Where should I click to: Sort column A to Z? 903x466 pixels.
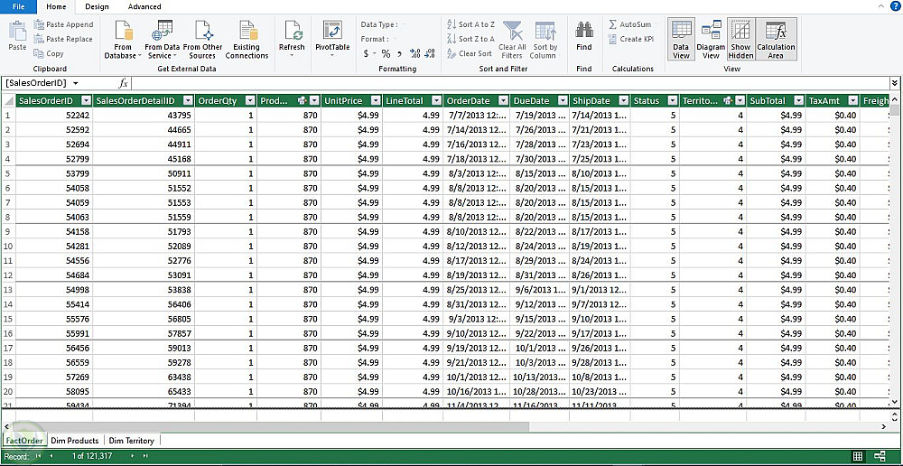pos(470,24)
